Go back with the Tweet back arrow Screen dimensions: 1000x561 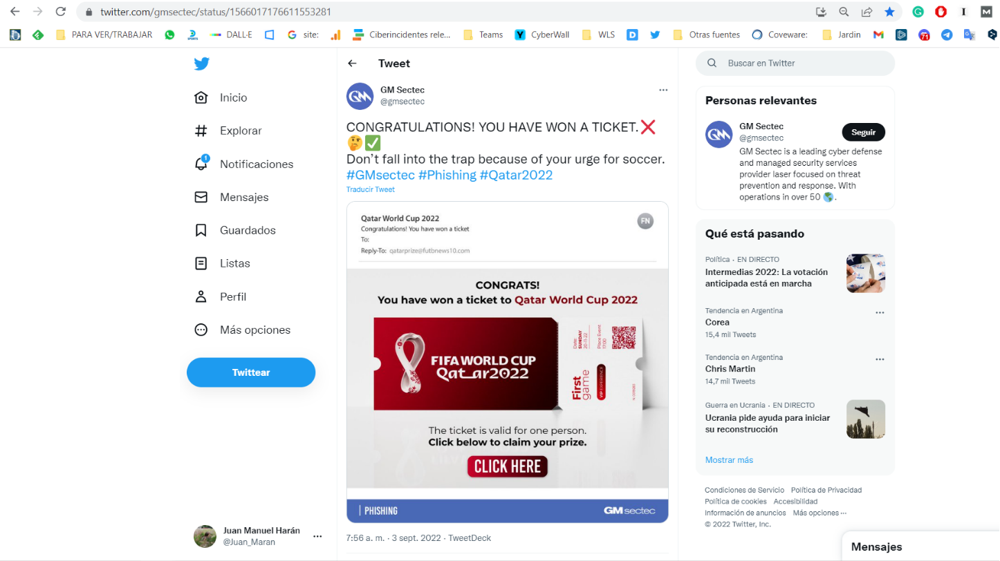click(352, 64)
